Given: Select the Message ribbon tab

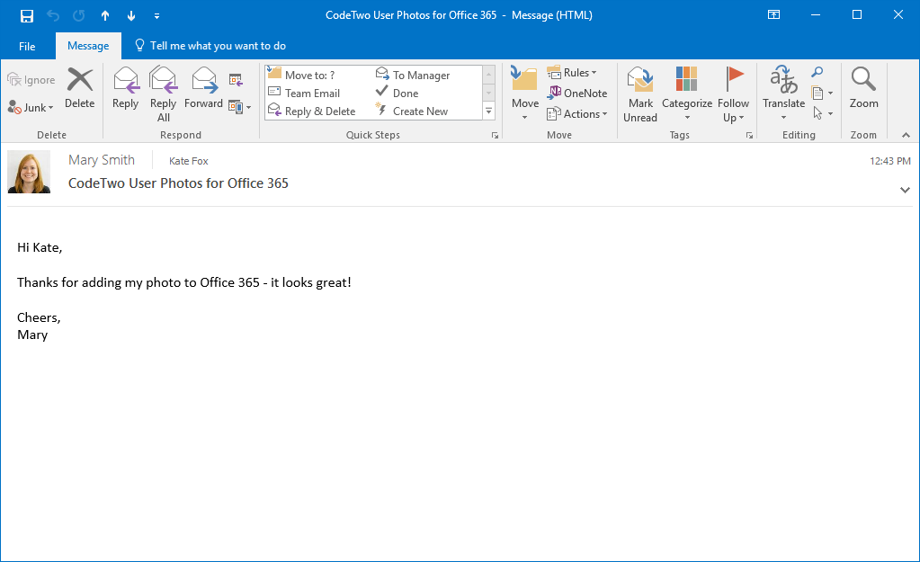Looking at the screenshot, I should click(x=88, y=46).
